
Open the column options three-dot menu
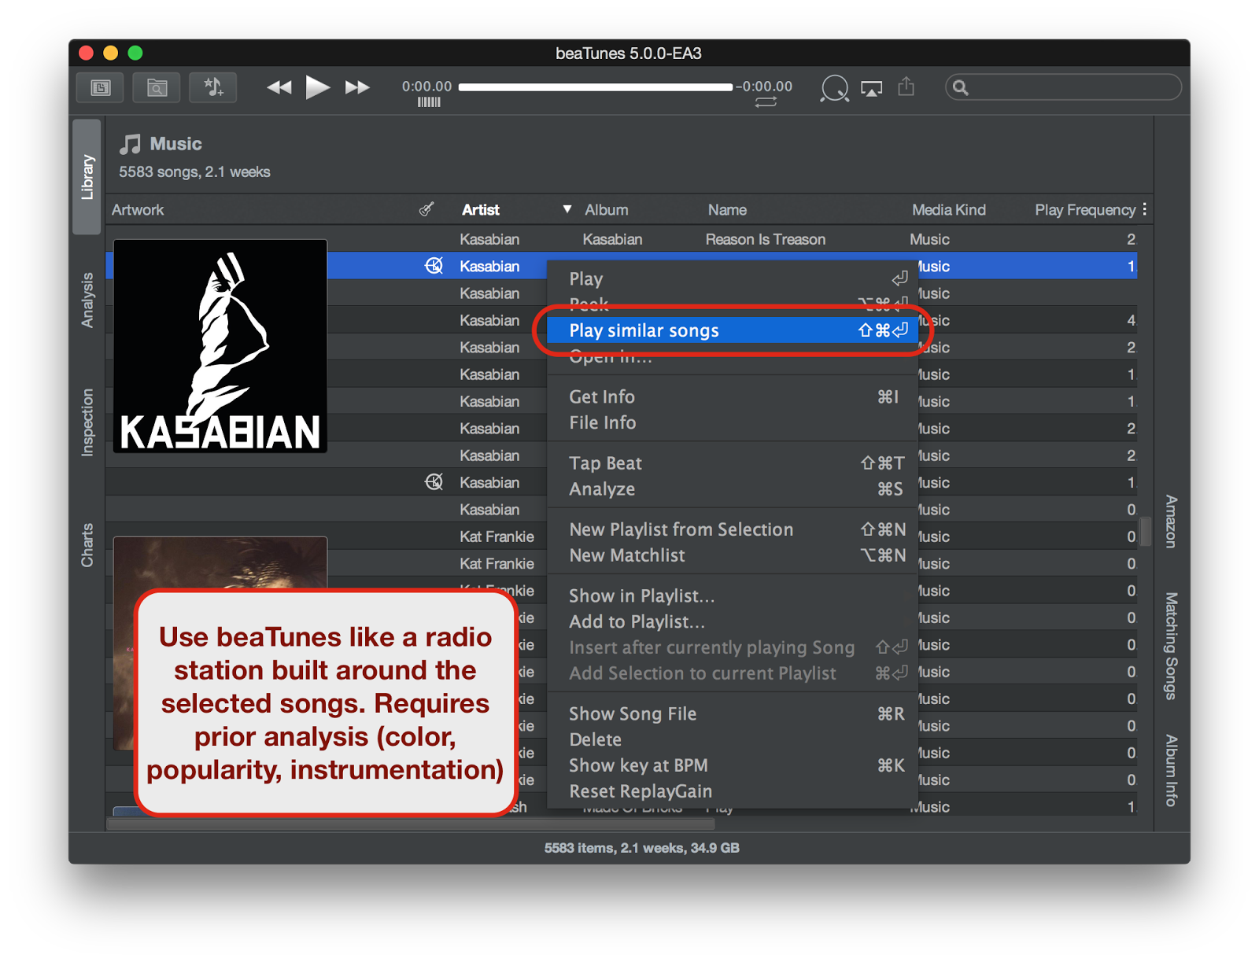pos(1144,209)
